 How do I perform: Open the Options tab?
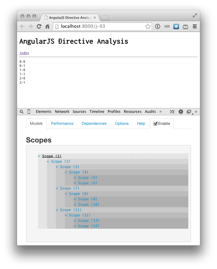122,124
